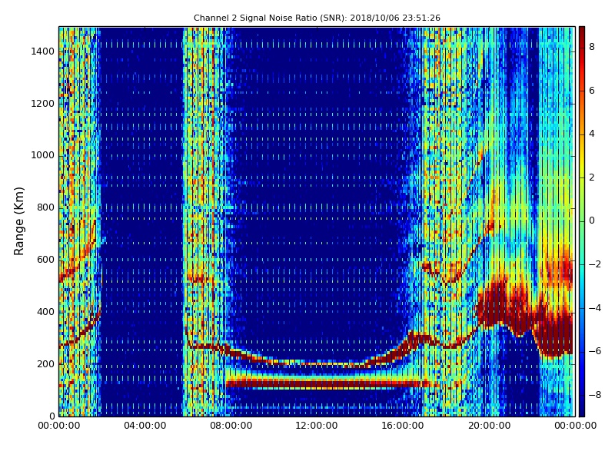The width and height of the screenshot is (615, 461).
Task: Click the colorbar label −2
Action: (x=594, y=264)
